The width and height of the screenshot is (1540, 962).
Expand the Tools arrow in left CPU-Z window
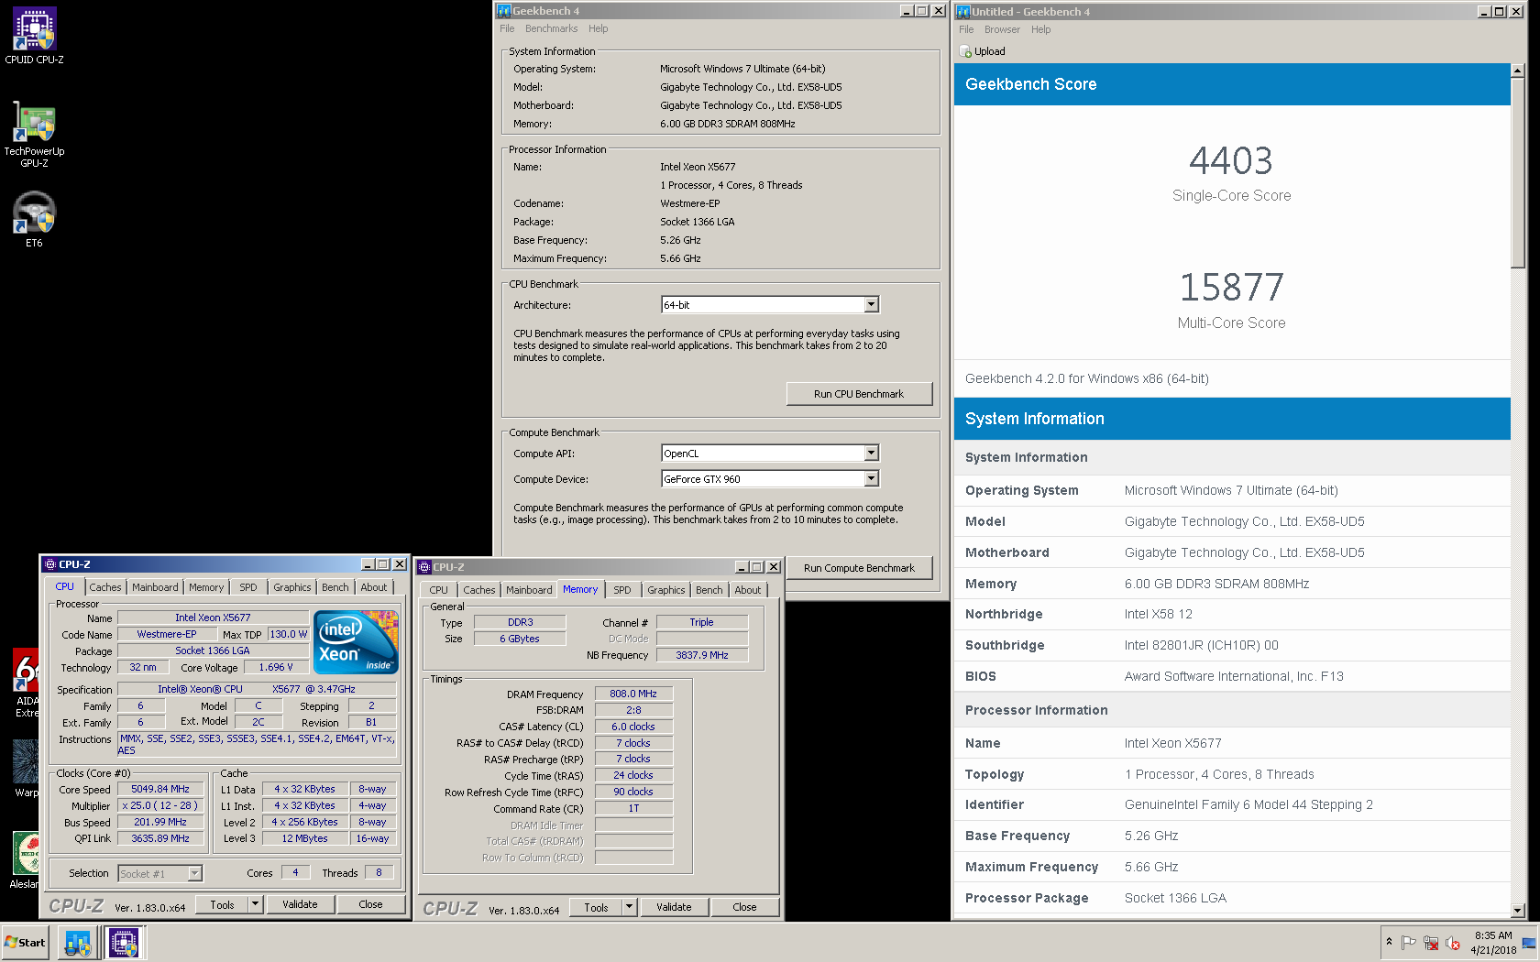tap(255, 904)
